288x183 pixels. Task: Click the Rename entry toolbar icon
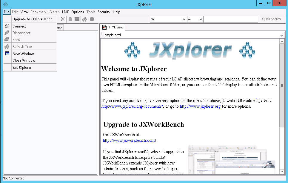click(77, 19)
